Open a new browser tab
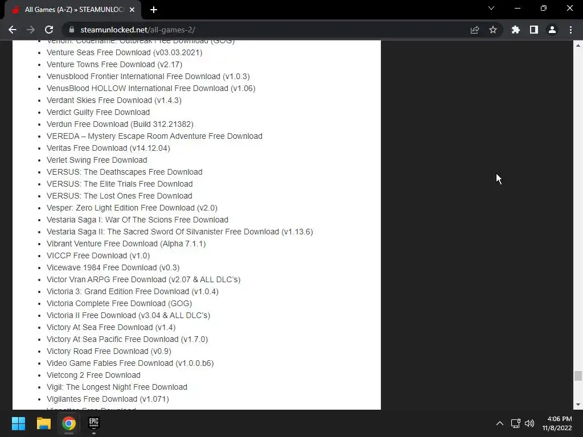The image size is (583, 437). click(x=154, y=10)
